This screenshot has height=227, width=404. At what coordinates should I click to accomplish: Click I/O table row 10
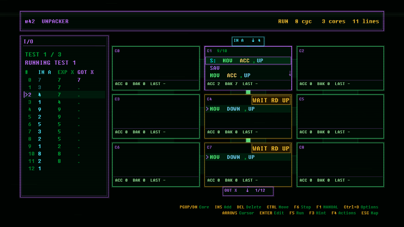(x=64, y=154)
